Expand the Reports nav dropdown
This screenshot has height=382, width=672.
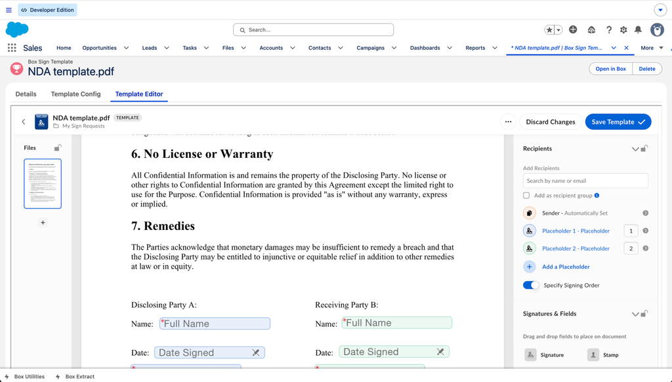click(495, 48)
